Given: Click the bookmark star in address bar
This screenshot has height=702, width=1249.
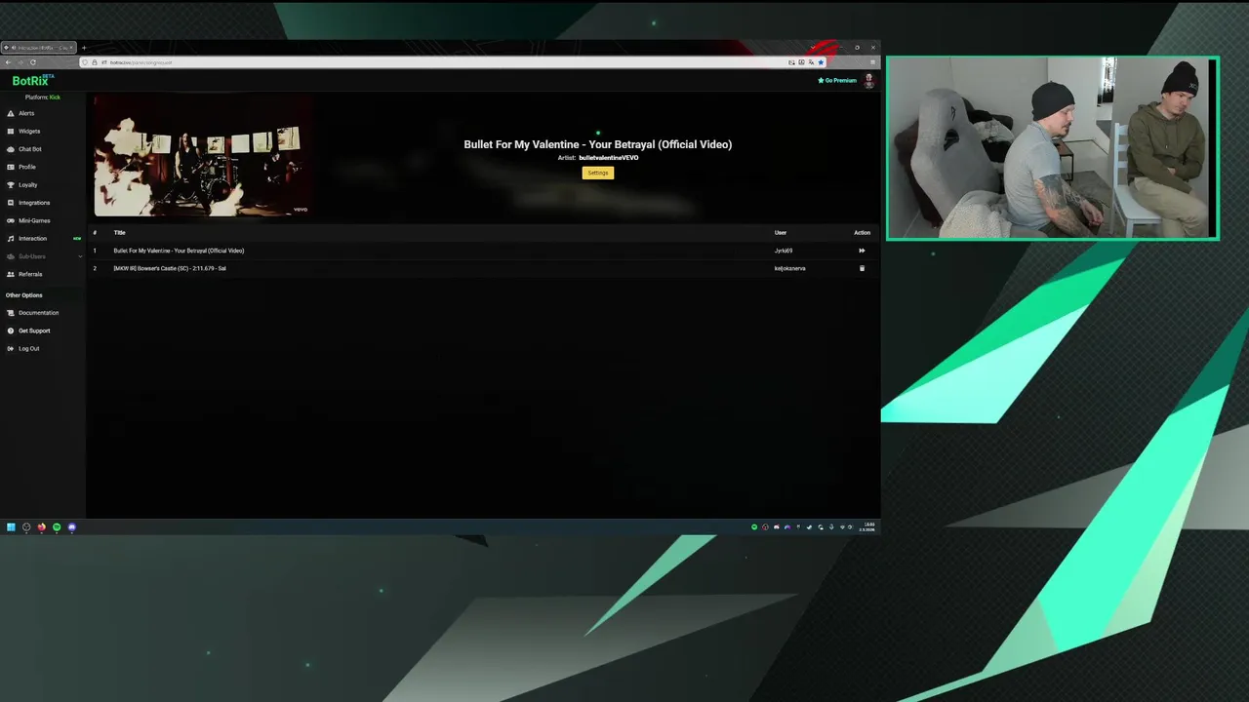Looking at the screenshot, I should (x=821, y=62).
